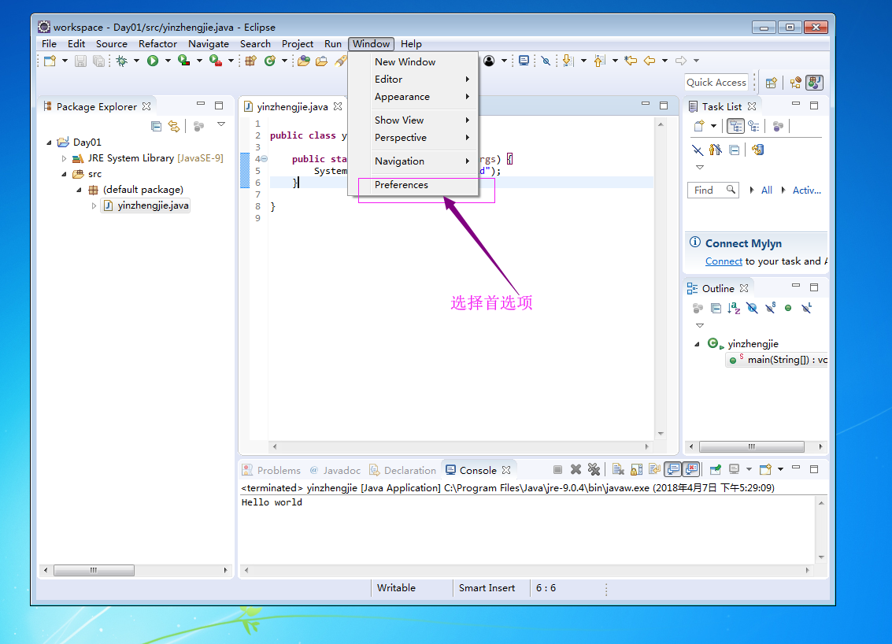892x644 pixels.
Task: Toggle Sort alphabetically in Outline
Action: pyautogui.click(x=734, y=309)
